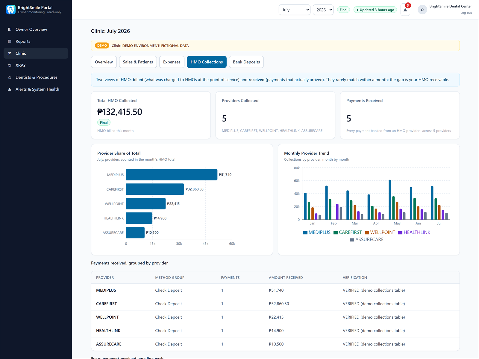Click CAREFIRST provider name in payments table

(x=106, y=304)
